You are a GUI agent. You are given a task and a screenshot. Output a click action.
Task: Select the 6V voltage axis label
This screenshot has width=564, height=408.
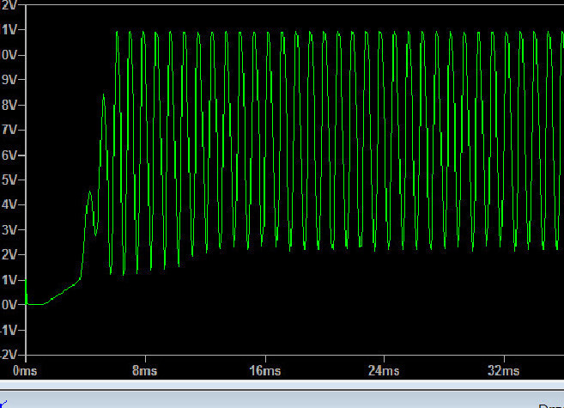coord(9,155)
